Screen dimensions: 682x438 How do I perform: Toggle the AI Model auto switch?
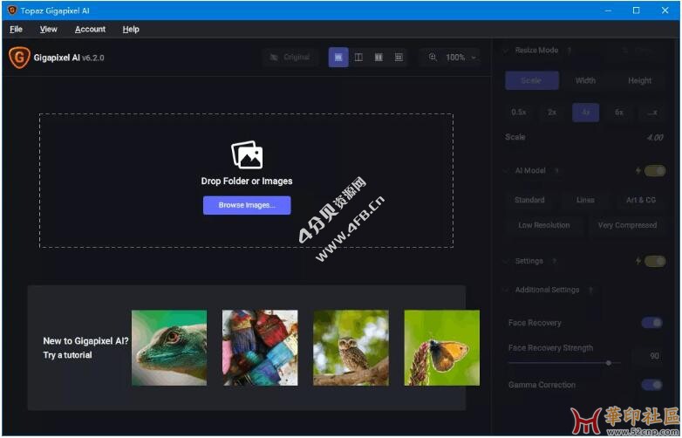point(654,171)
